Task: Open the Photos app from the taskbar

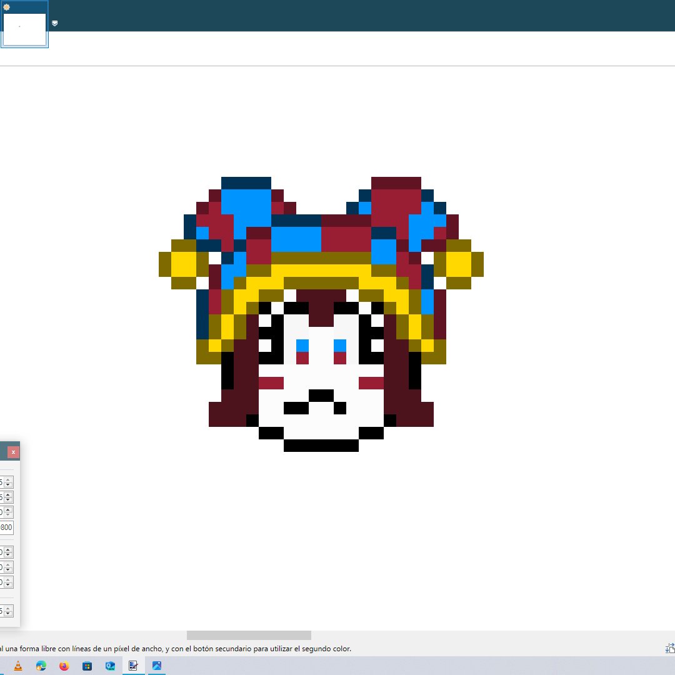Action: coord(156,666)
